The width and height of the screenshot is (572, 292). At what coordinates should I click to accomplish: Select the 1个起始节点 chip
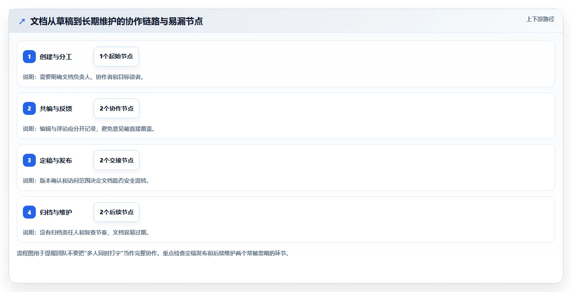[116, 57]
